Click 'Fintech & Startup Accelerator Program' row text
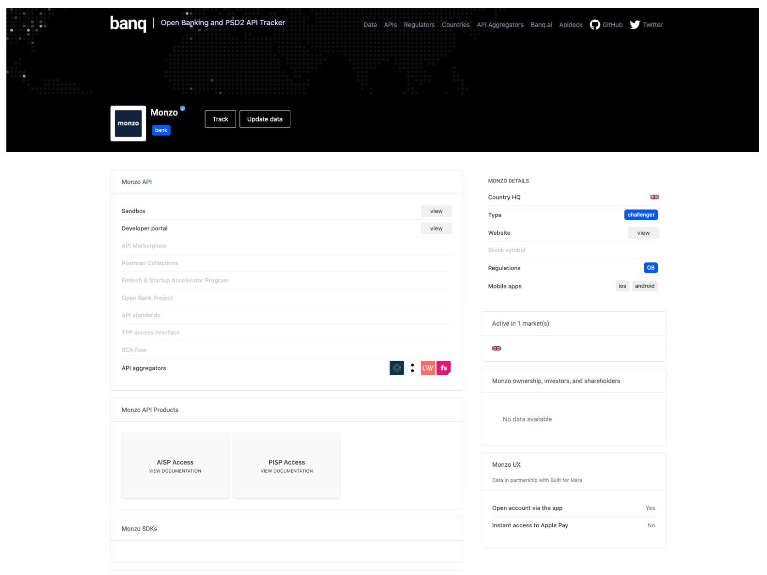Screen dimensions: 767x575 coord(175,281)
